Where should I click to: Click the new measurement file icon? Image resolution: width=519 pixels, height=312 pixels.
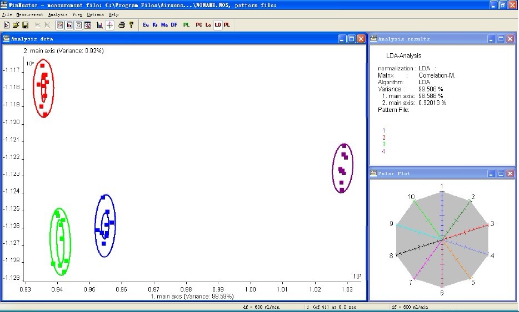(x=7, y=25)
